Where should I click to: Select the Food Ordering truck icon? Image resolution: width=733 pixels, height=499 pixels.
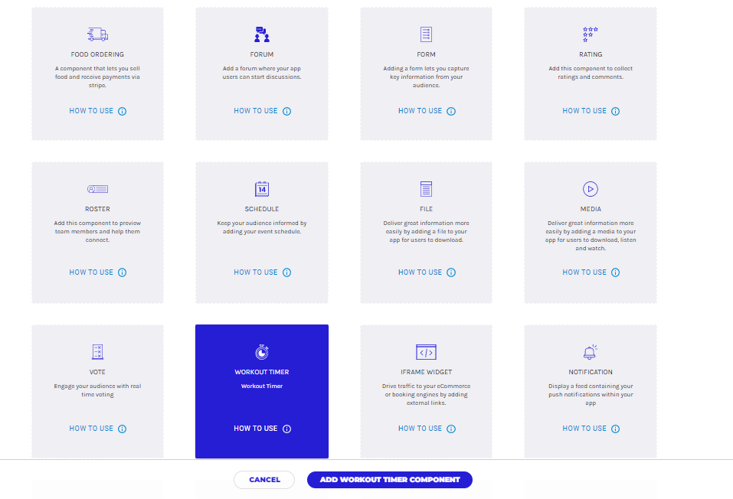[97, 34]
